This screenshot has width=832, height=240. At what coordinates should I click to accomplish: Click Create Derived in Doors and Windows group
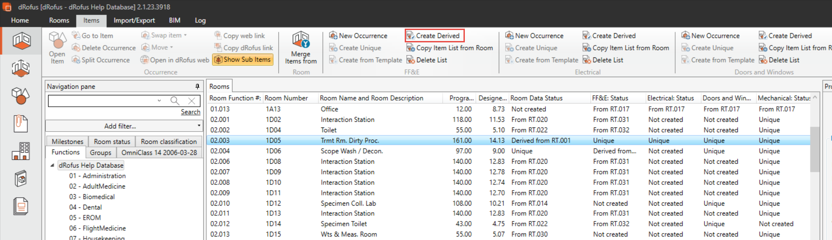click(786, 36)
